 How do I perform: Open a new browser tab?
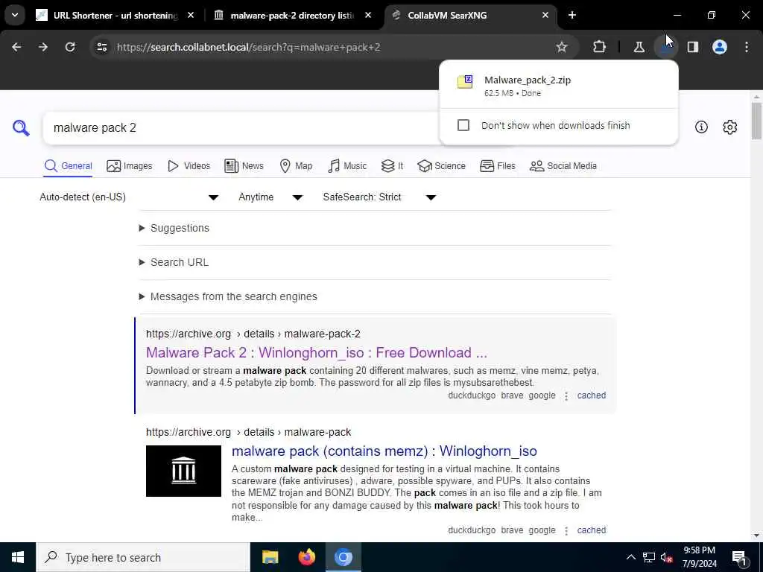pos(572,15)
